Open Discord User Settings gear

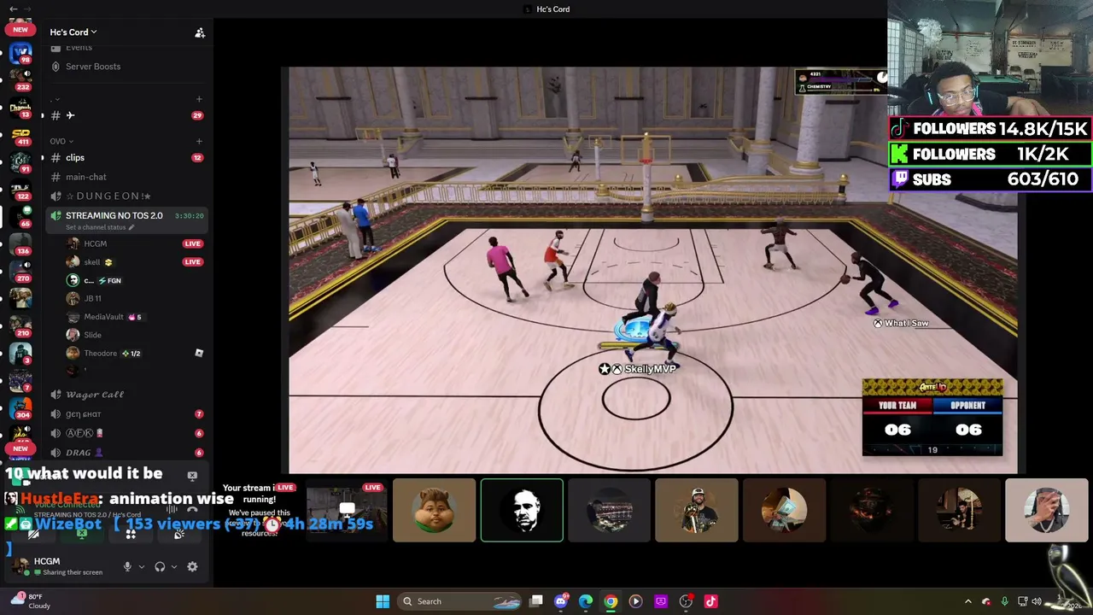192,566
